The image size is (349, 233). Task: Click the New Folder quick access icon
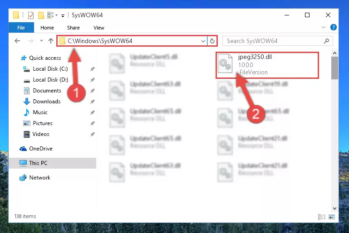41,15
